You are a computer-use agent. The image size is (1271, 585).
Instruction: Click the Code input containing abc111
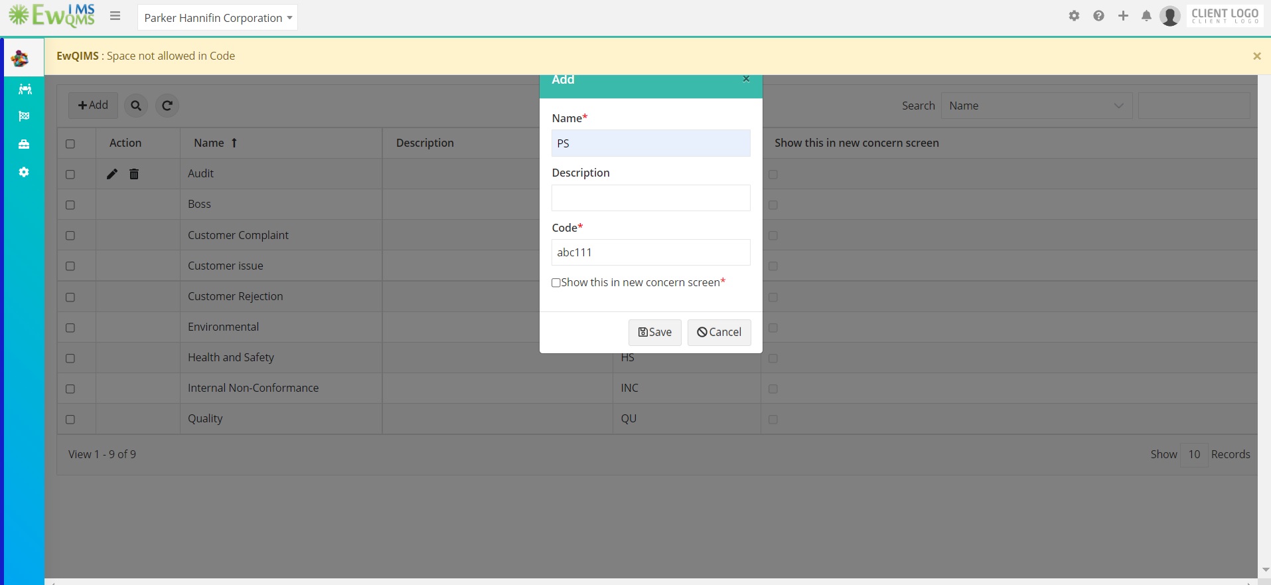[x=651, y=252]
